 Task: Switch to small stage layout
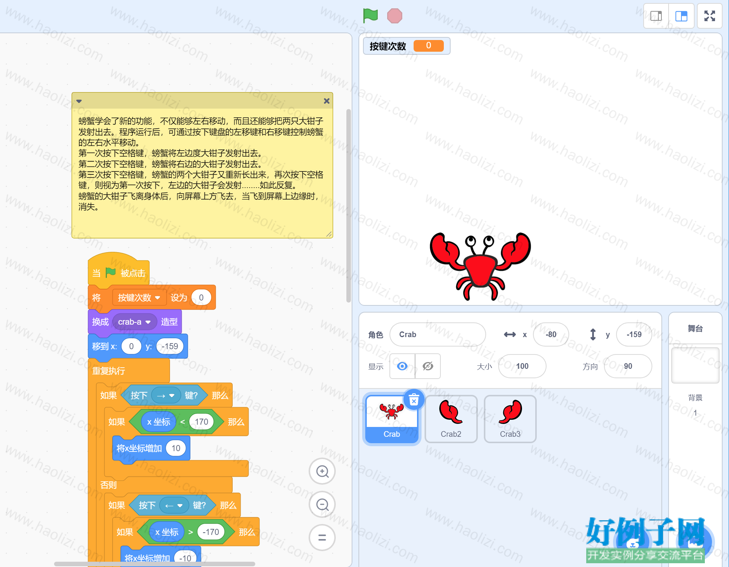[x=656, y=16]
